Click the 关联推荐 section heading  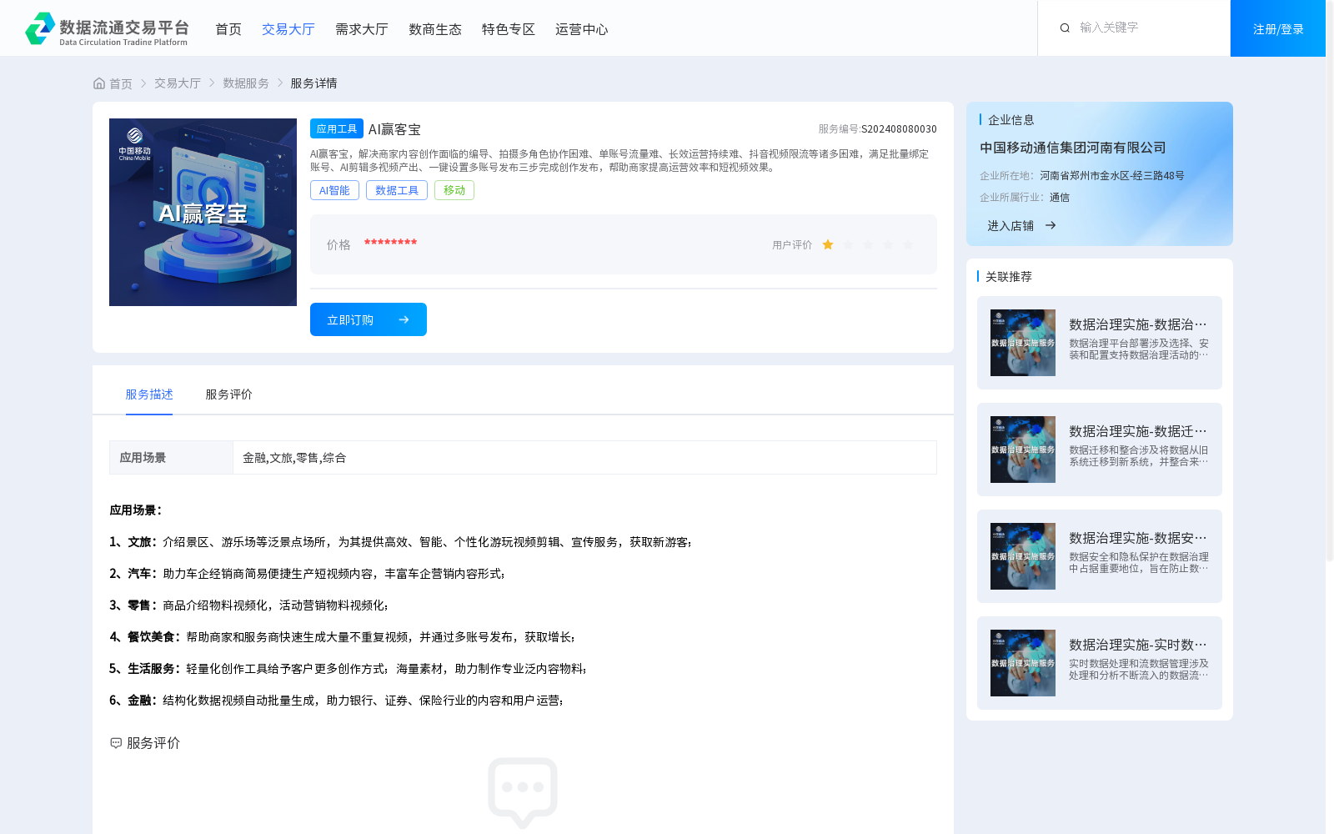[x=1009, y=277]
